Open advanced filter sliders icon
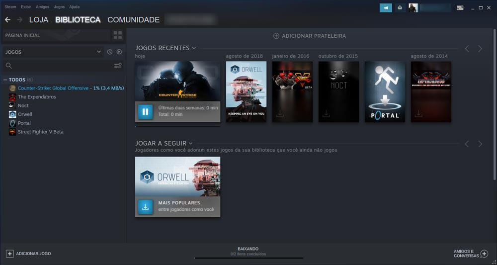 118,66
